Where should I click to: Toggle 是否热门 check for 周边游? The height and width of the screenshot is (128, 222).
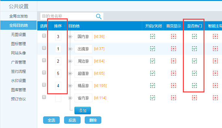coord(194,61)
